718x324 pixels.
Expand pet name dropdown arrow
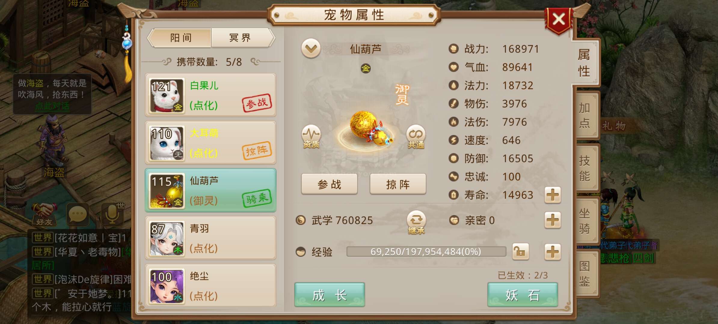(311, 48)
